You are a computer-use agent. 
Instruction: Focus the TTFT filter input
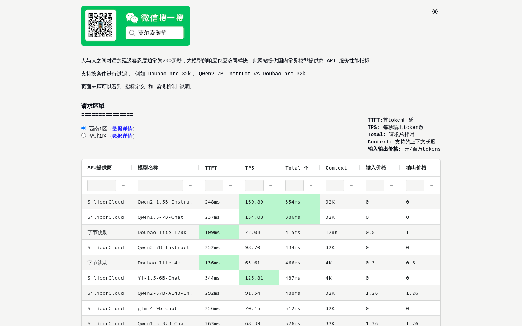pyautogui.click(x=214, y=185)
